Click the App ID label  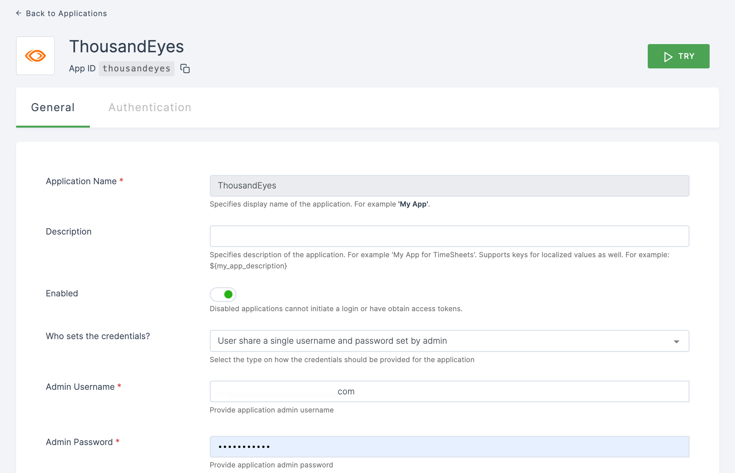point(82,68)
